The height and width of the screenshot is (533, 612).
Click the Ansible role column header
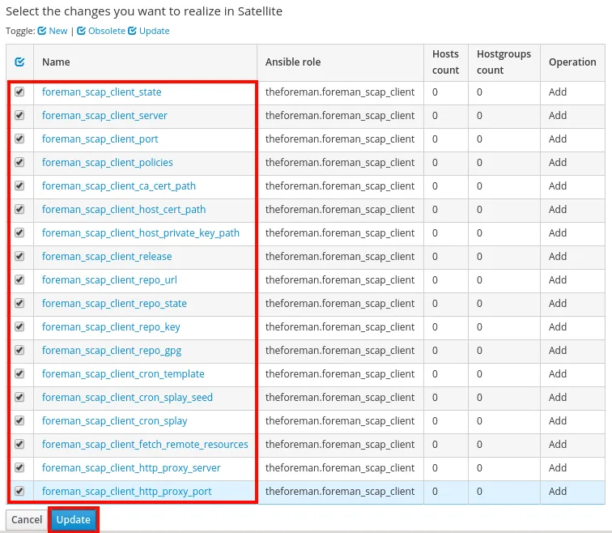pyautogui.click(x=293, y=62)
